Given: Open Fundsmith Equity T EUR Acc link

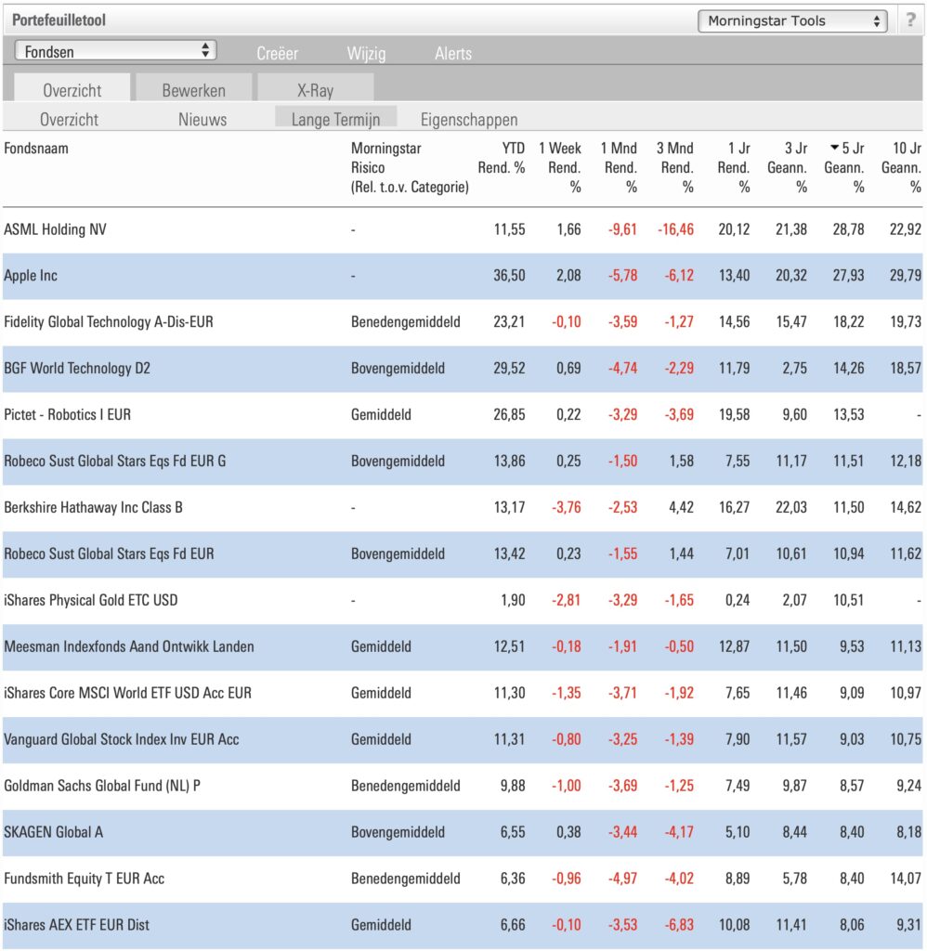Looking at the screenshot, I should click(85, 879).
